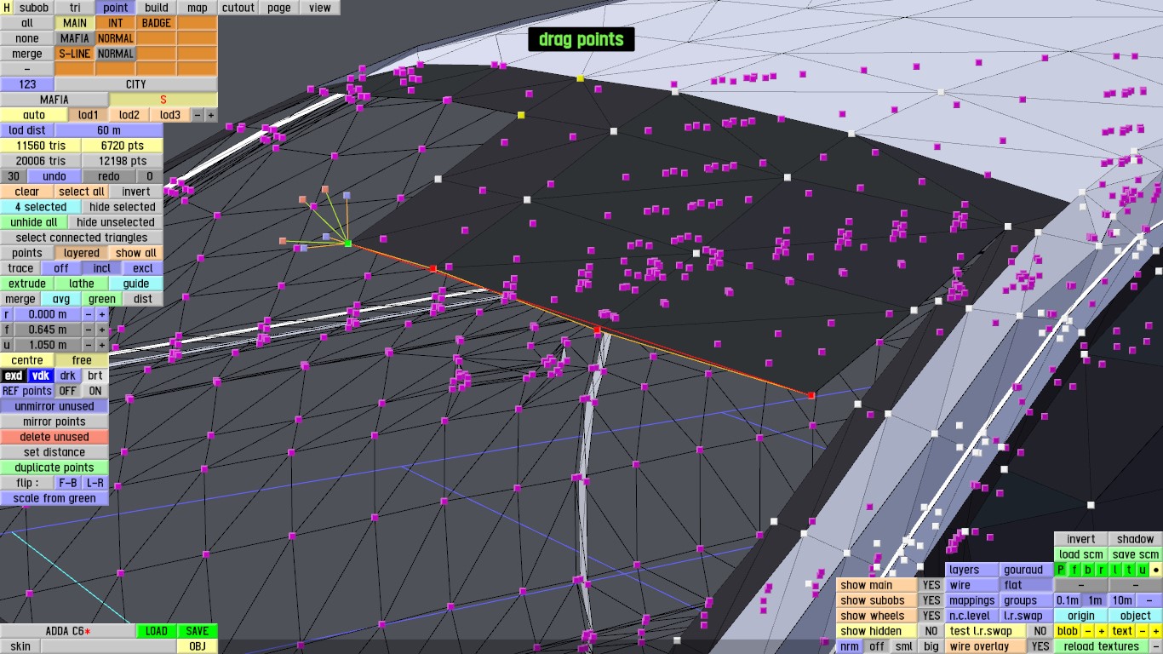Turn REF points OFF
Screen dimensions: 1163x654
pyautogui.click(x=68, y=391)
